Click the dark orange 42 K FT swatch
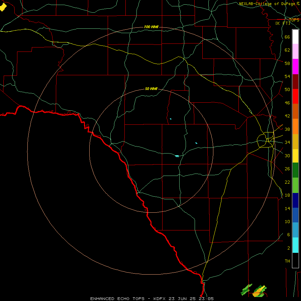Screen dimensions: 301x301 [x=295, y=111]
